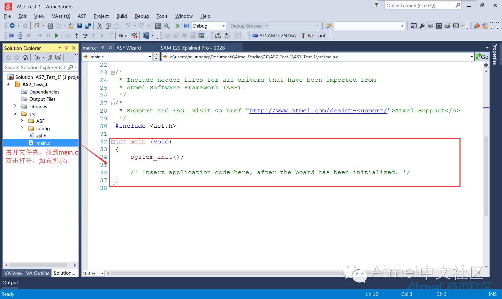Open the Tools menu
Image resolution: width=502 pixels, height=299 pixels.
(x=162, y=16)
